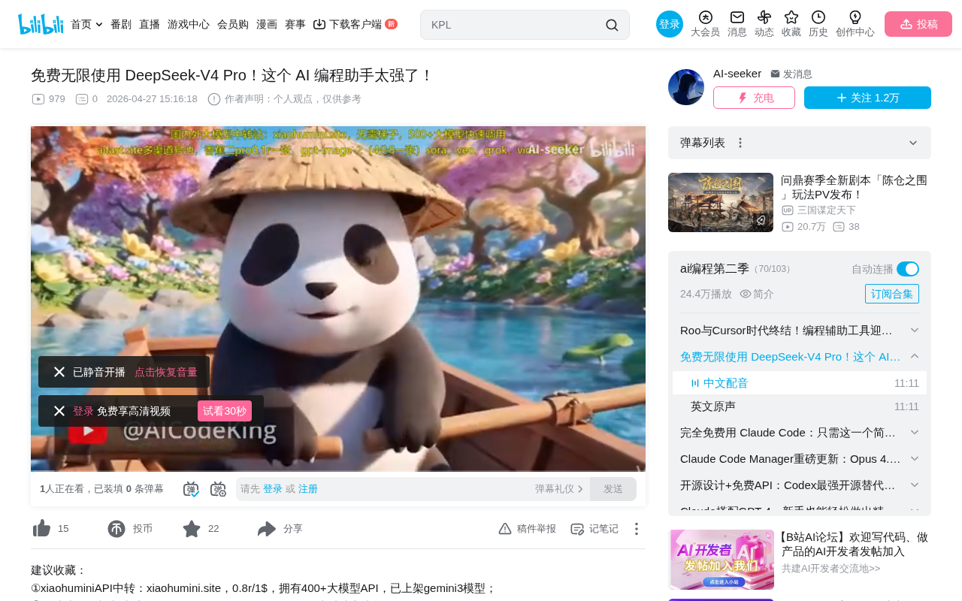962x601 pixels.
Task: Open the 大会员 icon
Action: (705, 17)
